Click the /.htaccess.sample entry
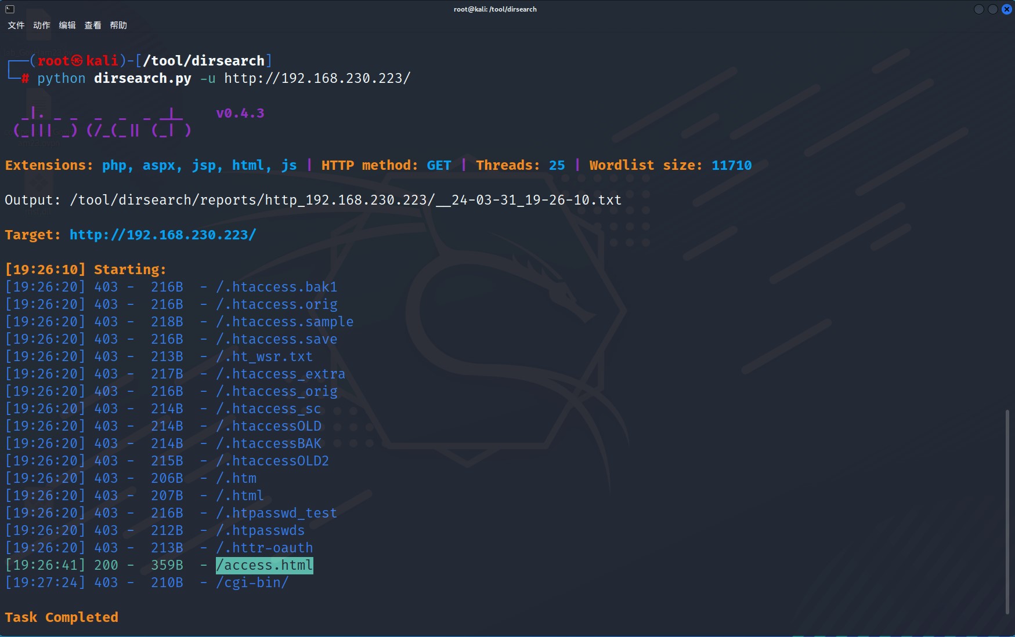1015x637 pixels. 285,322
